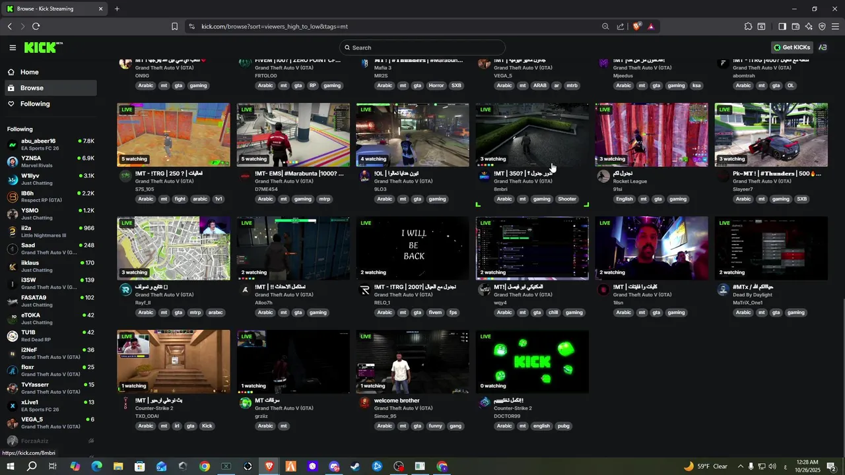
Task: Open followed channel YZNSA
Action: click(x=50, y=162)
